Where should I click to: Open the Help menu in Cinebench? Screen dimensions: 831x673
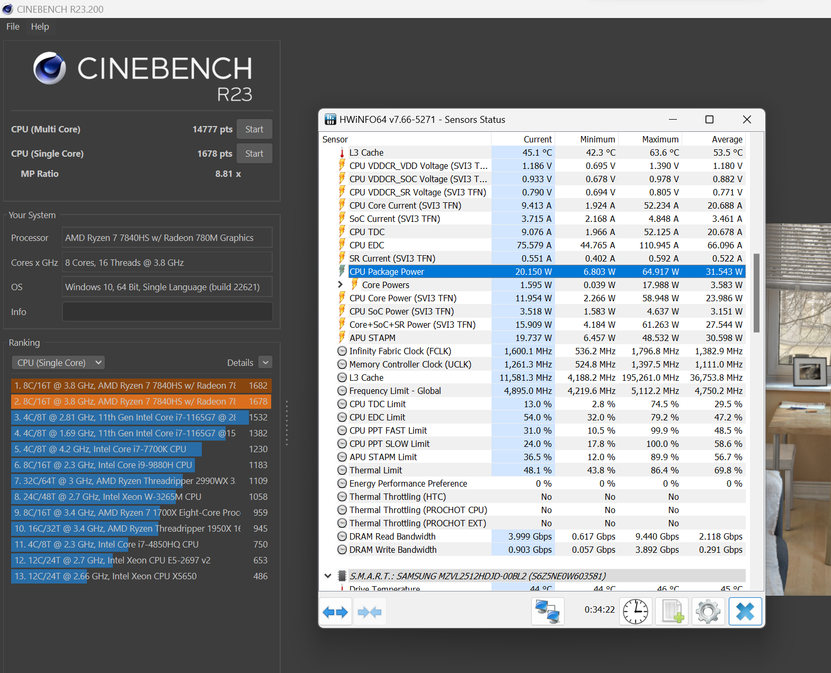point(40,26)
